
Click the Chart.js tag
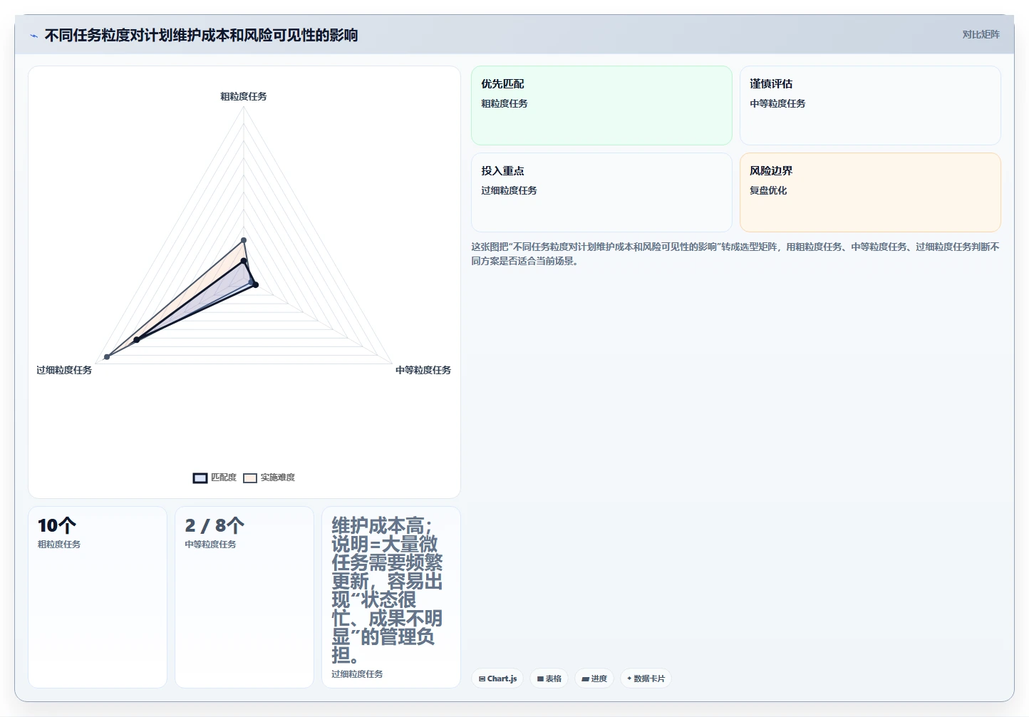(x=497, y=679)
